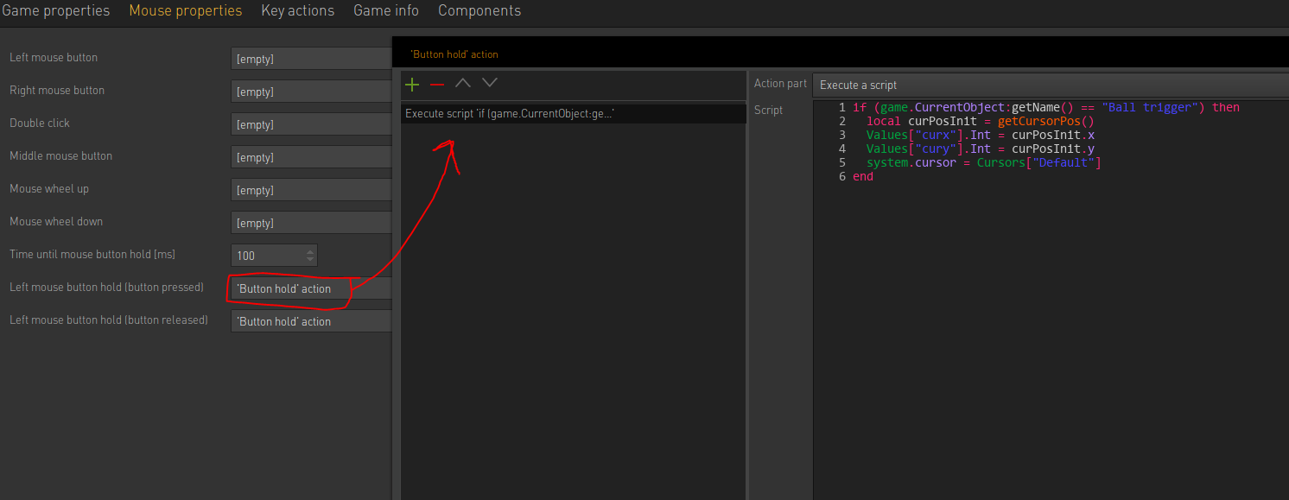The image size is (1289, 500).
Task: Open the Mouse wheel up action field
Action: click(x=311, y=190)
